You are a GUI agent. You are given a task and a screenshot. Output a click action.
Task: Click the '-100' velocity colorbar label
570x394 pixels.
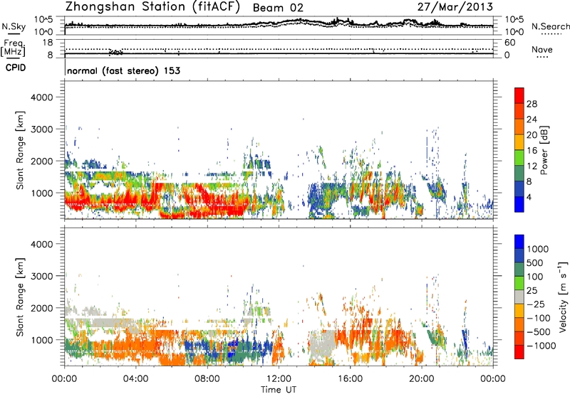[x=539, y=318]
